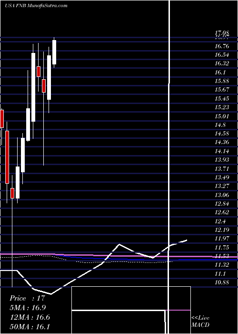The width and height of the screenshot is (238, 334).
Task: Click the 16.76 price axis label
Action: 222,46
